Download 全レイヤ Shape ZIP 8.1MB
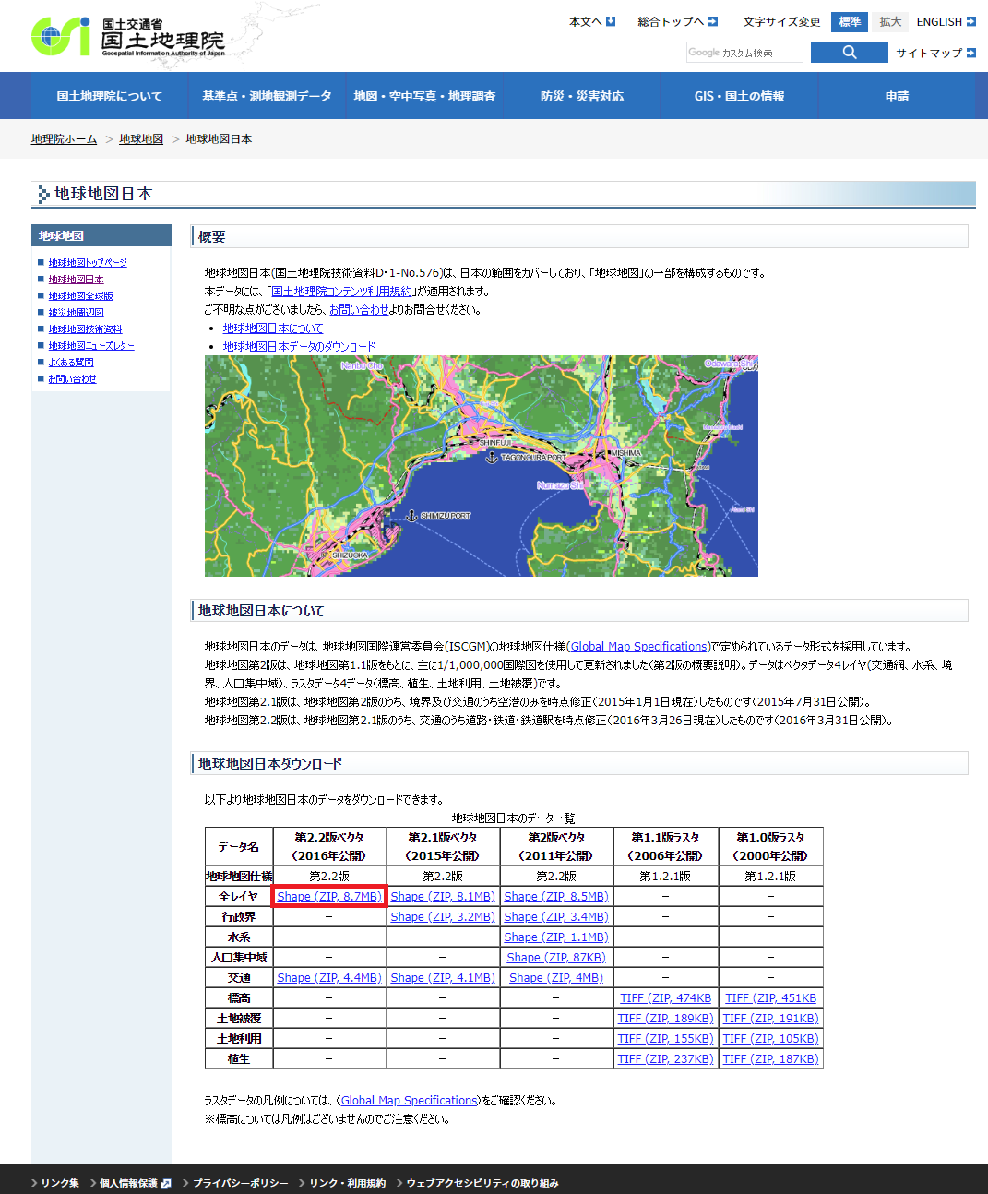 442,897
